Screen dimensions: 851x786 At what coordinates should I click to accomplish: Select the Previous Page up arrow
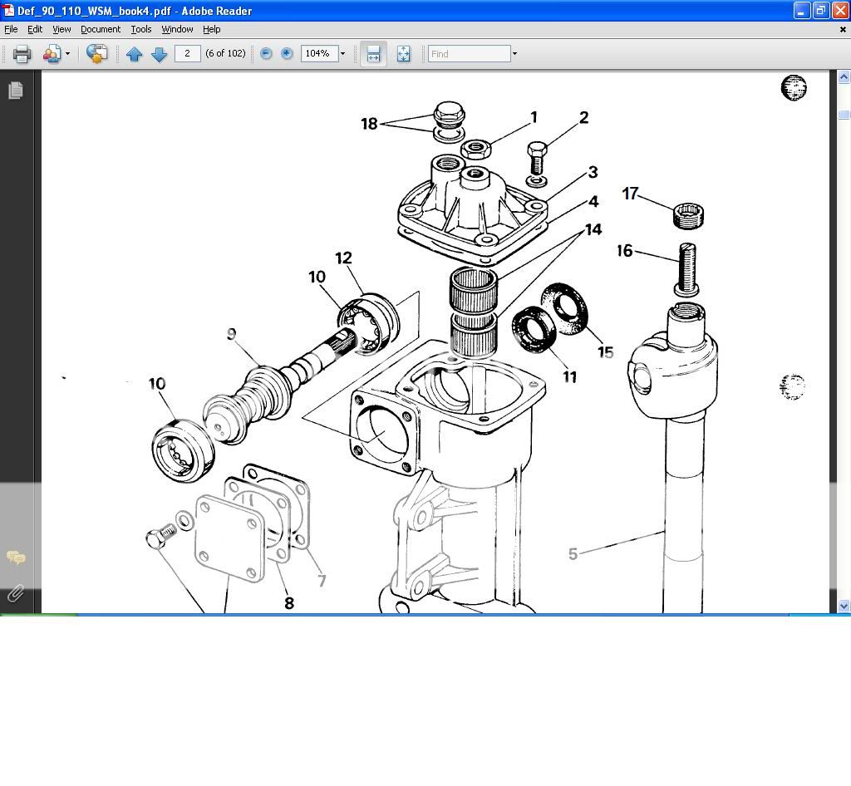pyautogui.click(x=135, y=54)
